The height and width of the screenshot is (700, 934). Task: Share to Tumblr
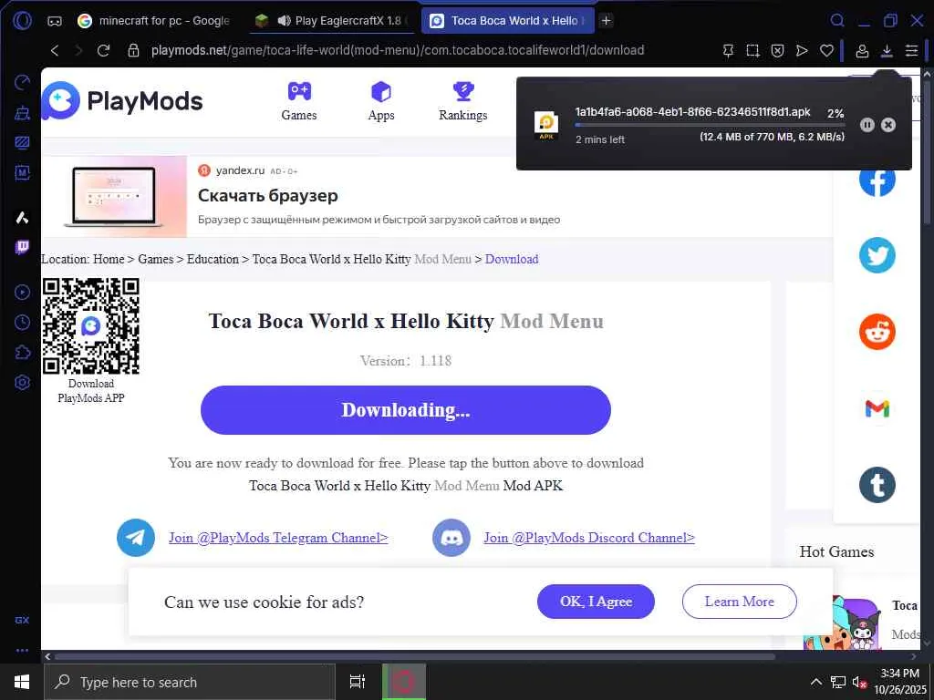[x=877, y=485]
